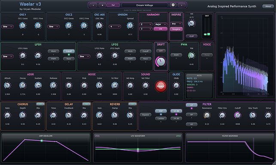Open the Harmony root note C dropdown

tap(146, 24)
